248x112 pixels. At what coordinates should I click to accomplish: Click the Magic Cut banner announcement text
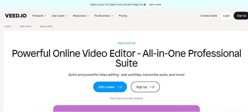[x=118, y=4]
